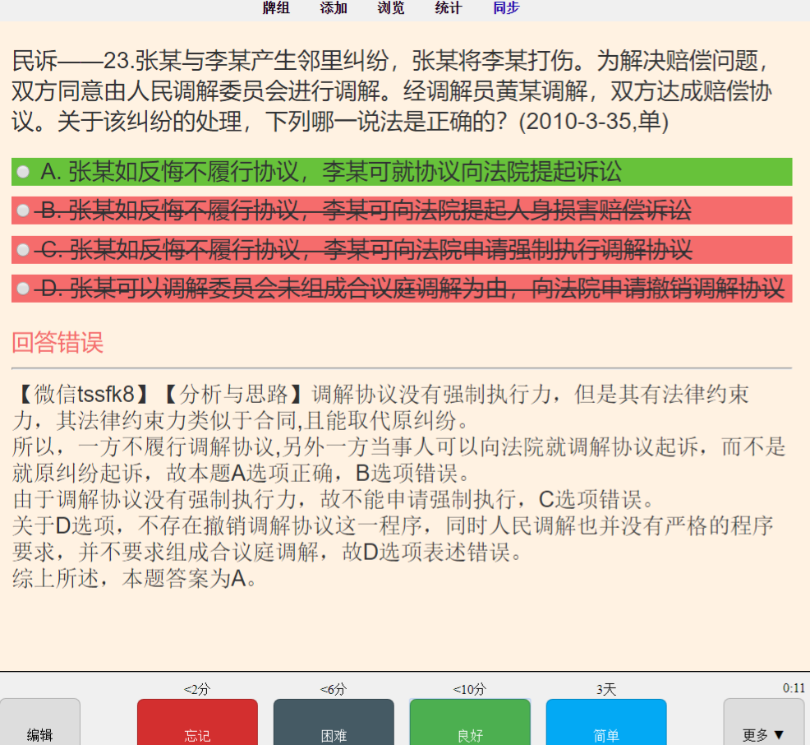Select radio button for option B
The width and height of the screenshot is (810, 745).
pyautogui.click(x=23, y=211)
